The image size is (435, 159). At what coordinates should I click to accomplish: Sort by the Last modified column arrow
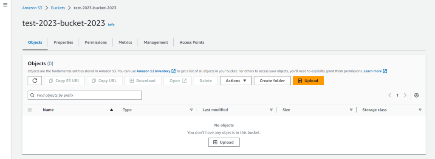click(271, 110)
